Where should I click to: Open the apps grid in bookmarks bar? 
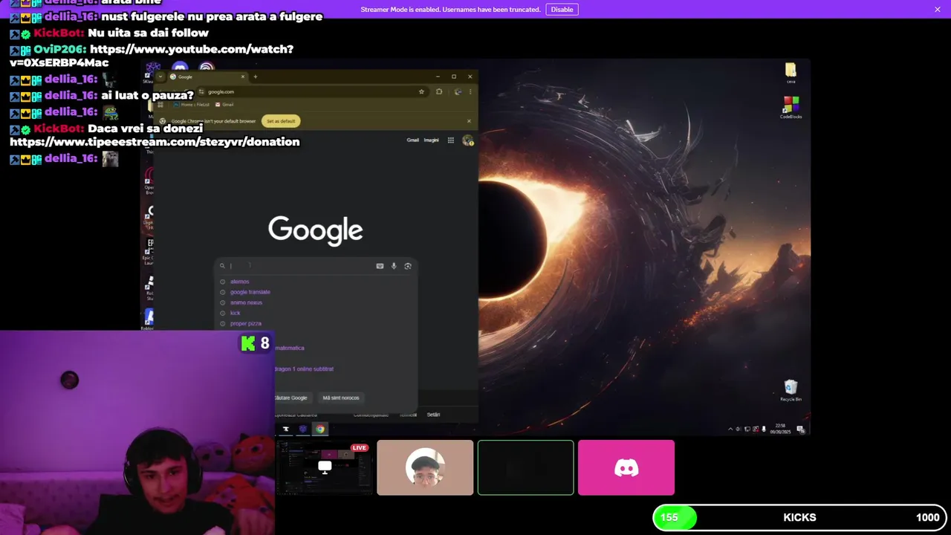[x=160, y=105]
